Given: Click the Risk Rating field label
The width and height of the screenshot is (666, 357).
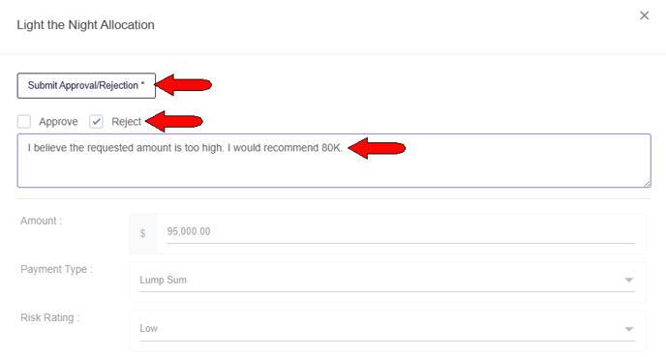Looking at the screenshot, I should point(49,318).
